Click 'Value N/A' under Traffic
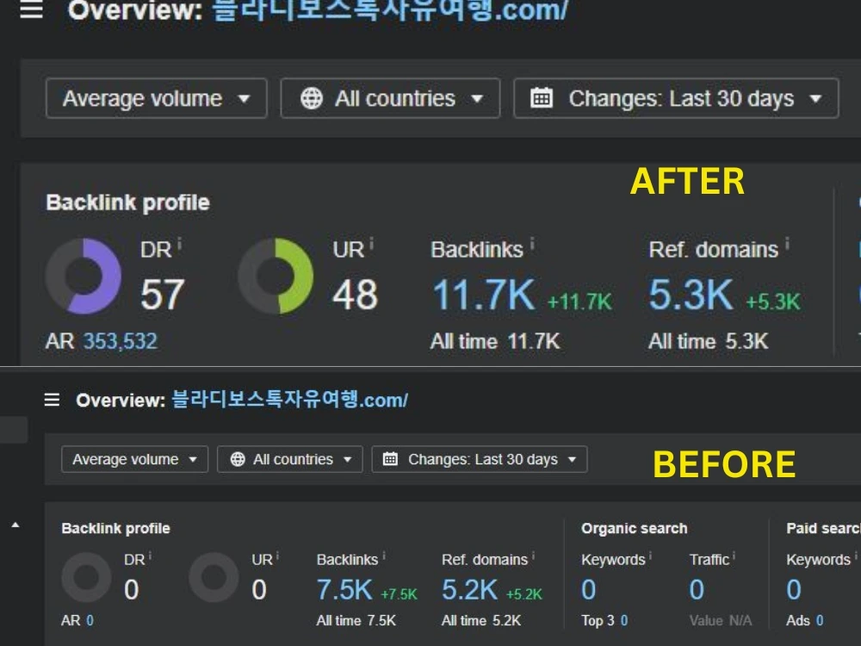 click(721, 621)
